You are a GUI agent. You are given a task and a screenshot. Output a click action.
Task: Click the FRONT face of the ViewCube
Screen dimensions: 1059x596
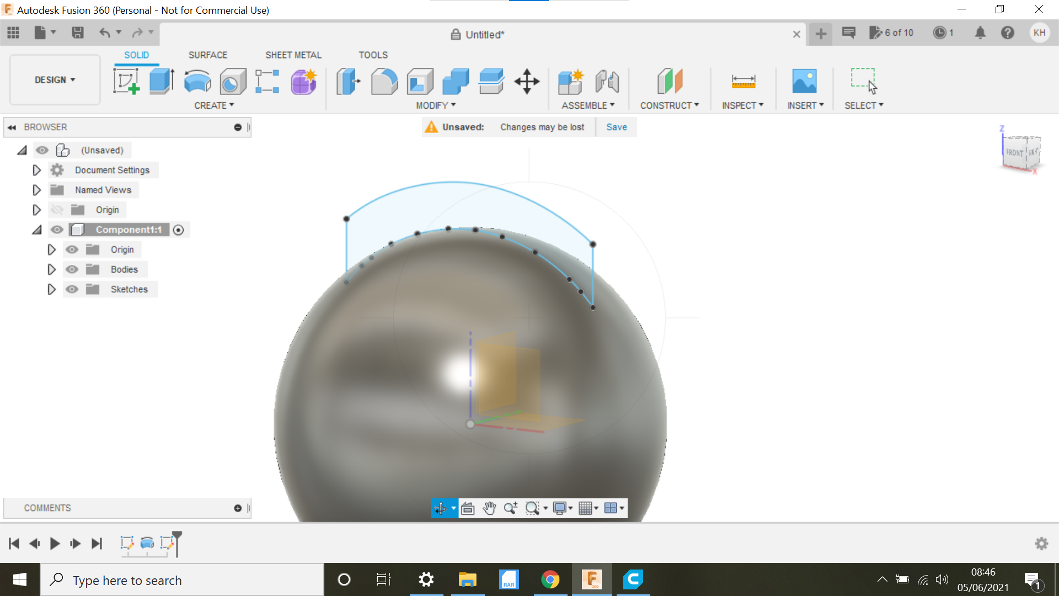tap(1014, 151)
